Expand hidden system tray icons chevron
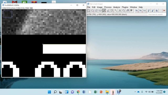Viewport: 168px width, 95px height. click(135, 92)
